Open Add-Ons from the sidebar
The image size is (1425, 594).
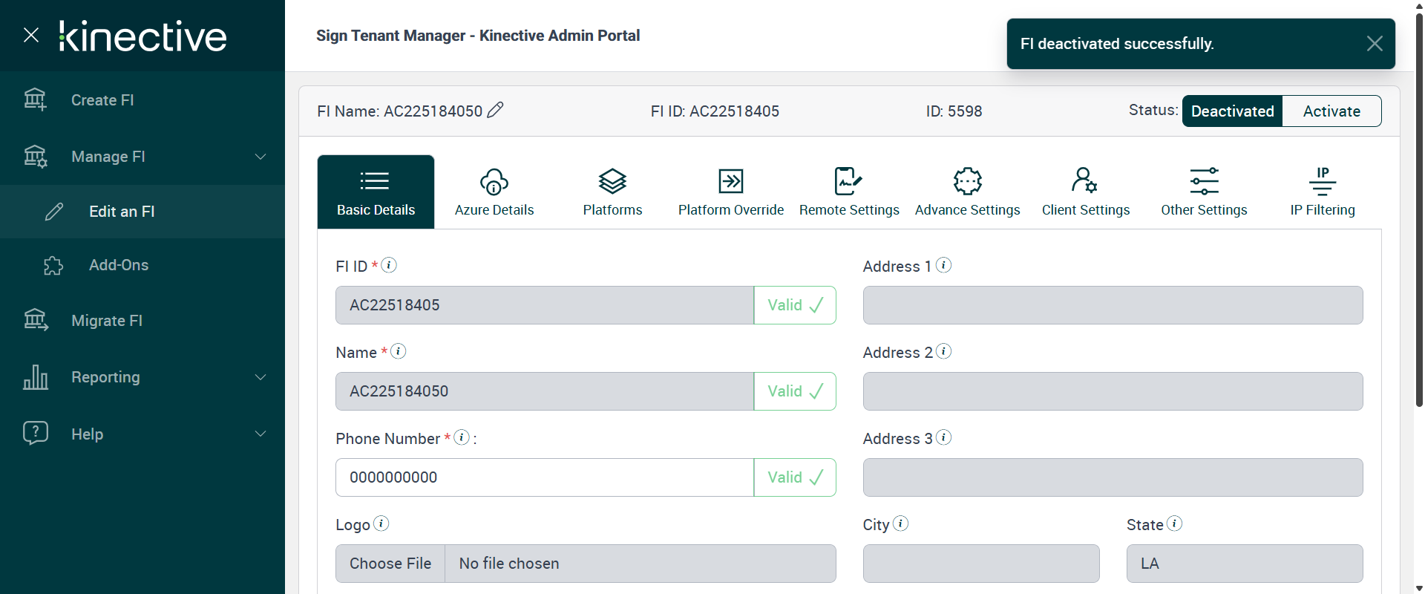pos(119,265)
